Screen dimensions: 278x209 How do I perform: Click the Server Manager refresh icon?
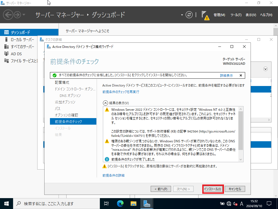(x=189, y=15)
